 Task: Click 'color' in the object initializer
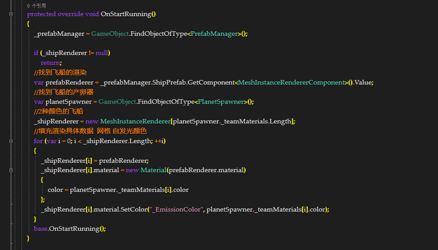(55, 190)
